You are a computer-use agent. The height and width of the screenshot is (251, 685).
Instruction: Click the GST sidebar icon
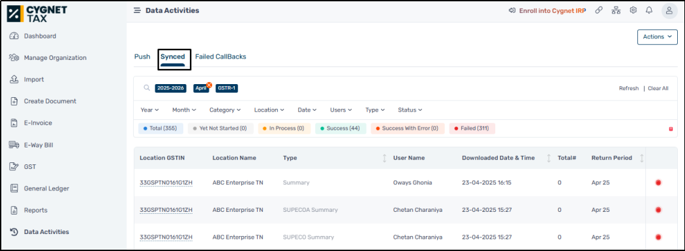[x=14, y=166]
